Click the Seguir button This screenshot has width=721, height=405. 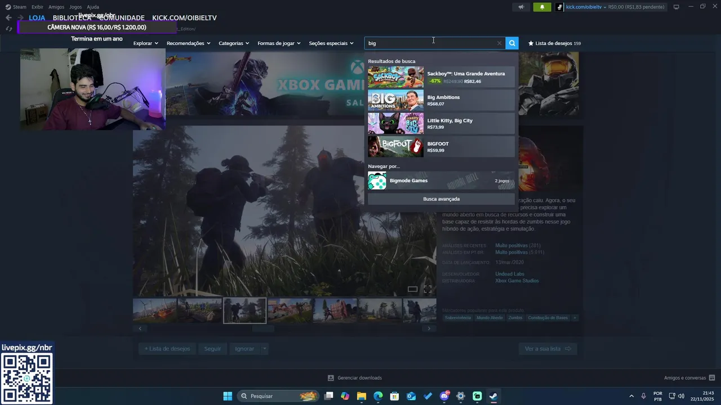212,349
